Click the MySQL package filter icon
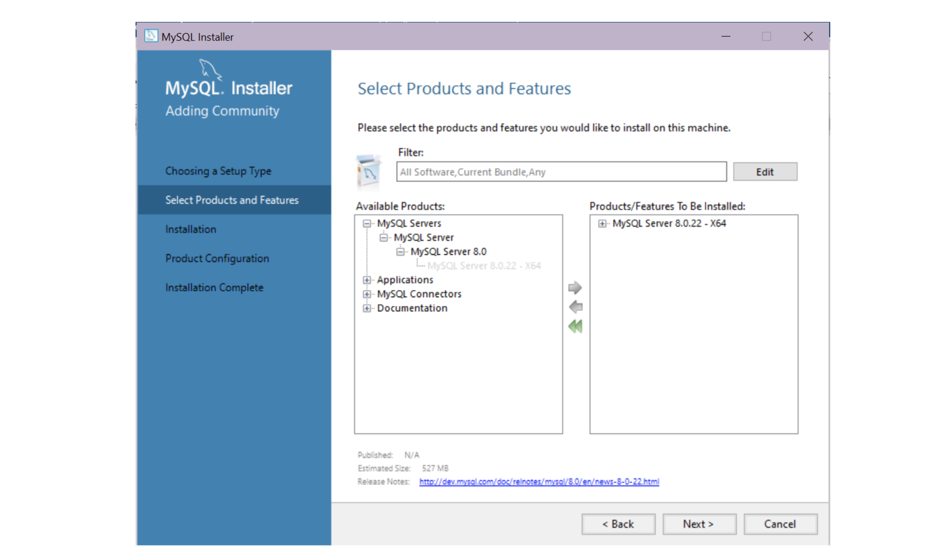 (x=369, y=172)
